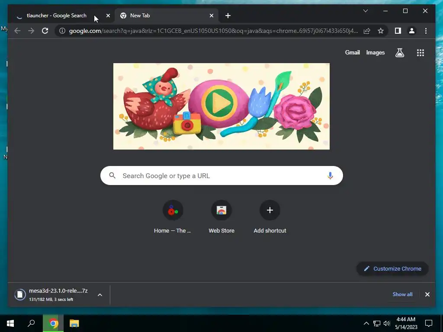Open Google Images link
Screen dimensions: 443x332
tap(375, 52)
